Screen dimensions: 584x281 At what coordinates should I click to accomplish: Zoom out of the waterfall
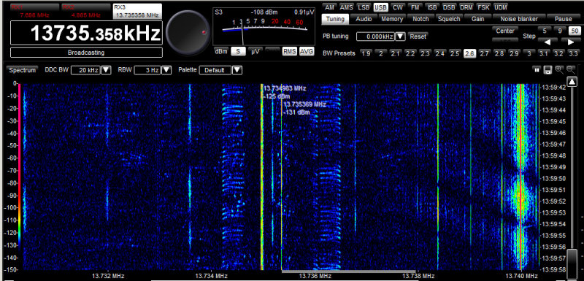click(x=570, y=69)
